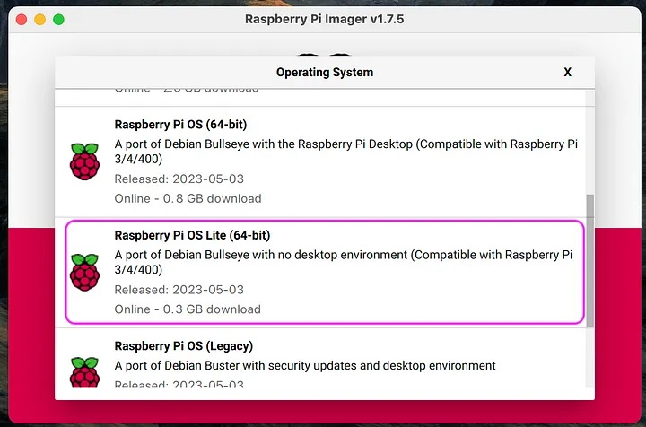Click the Debian Buster security updates description
Screen dimensions: 646x427
pyautogui.click(x=305, y=365)
